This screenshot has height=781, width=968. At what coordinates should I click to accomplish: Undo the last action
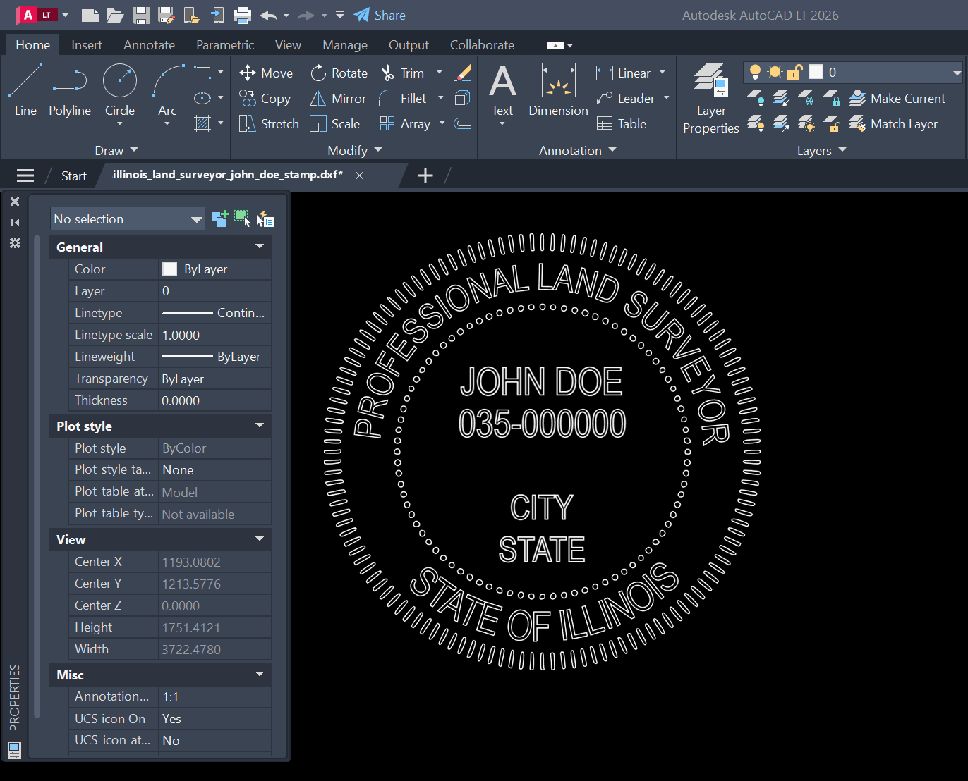(268, 15)
